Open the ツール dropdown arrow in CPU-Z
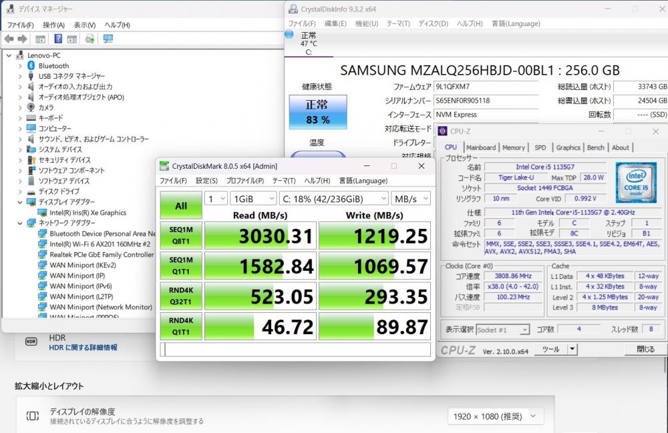The height and width of the screenshot is (433, 668). click(572, 349)
